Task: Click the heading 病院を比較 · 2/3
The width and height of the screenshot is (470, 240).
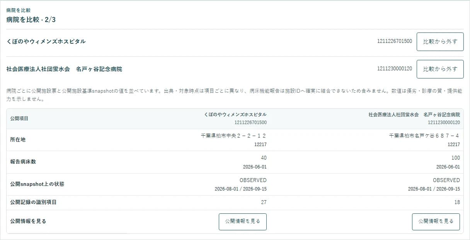Action: coord(31,19)
